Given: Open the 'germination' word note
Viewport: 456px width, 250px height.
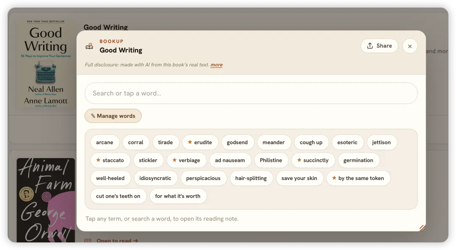Looking at the screenshot, I should 358,160.
